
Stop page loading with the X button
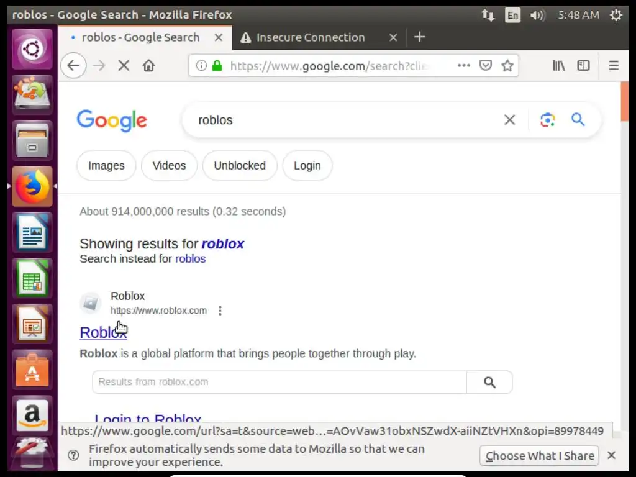[124, 65]
